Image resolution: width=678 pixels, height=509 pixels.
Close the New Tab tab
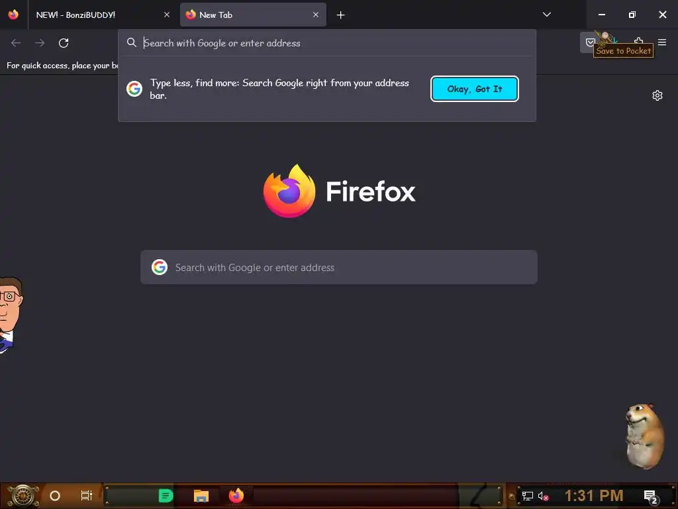click(x=316, y=15)
